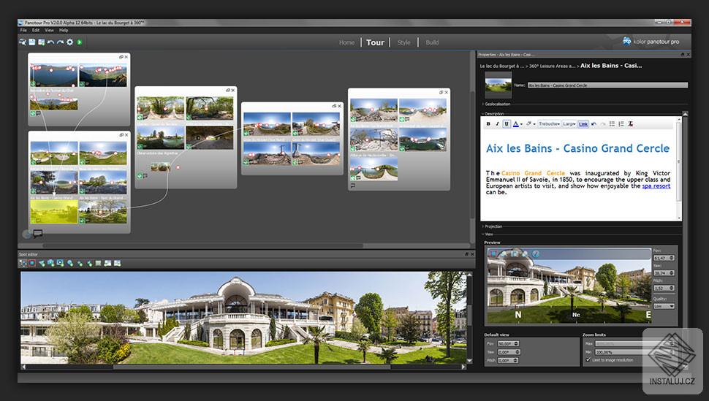The image size is (709, 401).
Task: Open the Help menu
Action: pyautogui.click(x=64, y=30)
